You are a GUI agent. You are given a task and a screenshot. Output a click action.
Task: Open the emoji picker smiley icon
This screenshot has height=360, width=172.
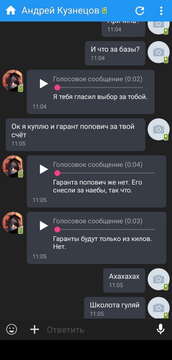point(11,330)
